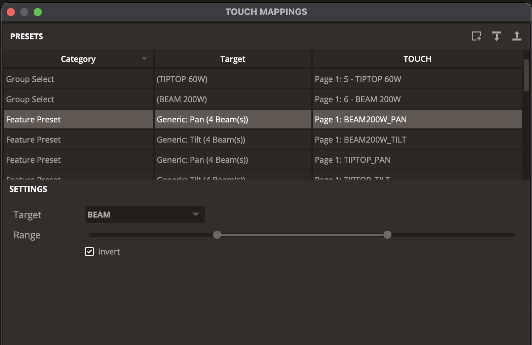The height and width of the screenshot is (345, 532).
Task: Click Feature Preset in the BEAM200W_TILT row
Action: click(x=79, y=140)
